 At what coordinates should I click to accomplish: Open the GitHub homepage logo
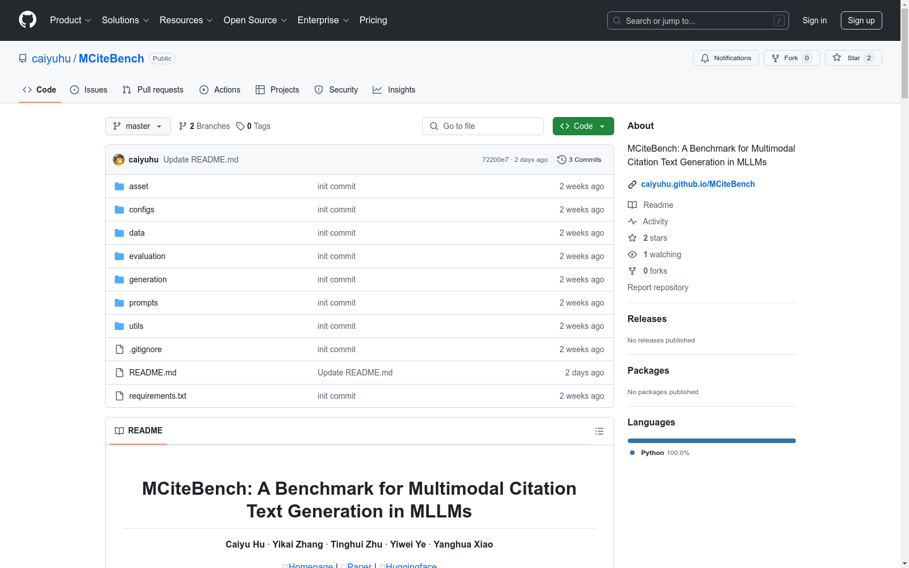coord(27,20)
